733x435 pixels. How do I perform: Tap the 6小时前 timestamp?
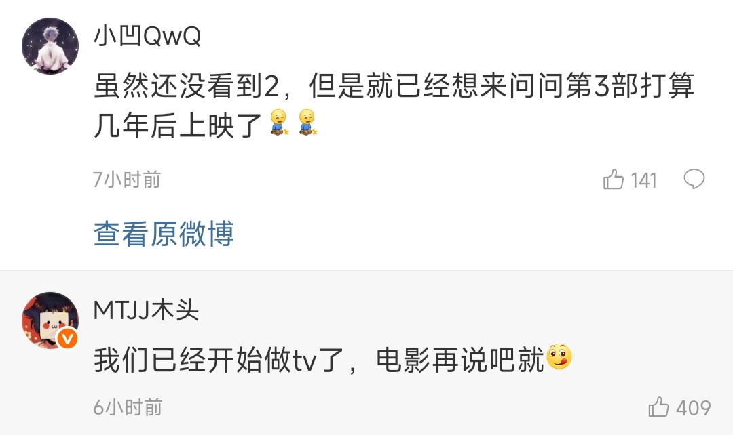(x=128, y=407)
